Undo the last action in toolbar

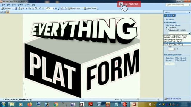click(40, 8)
